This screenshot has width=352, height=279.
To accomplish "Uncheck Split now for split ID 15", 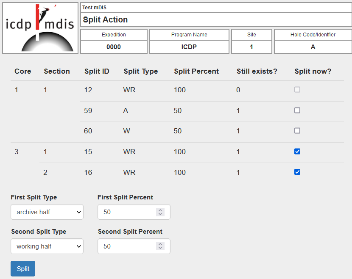I will pyautogui.click(x=297, y=152).
